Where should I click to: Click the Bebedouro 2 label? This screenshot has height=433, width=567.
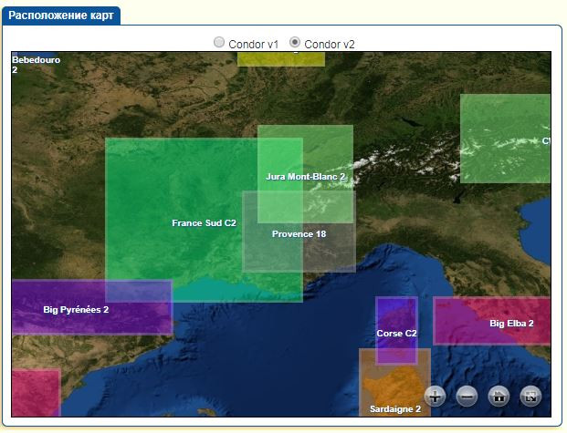click(x=36, y=64)
